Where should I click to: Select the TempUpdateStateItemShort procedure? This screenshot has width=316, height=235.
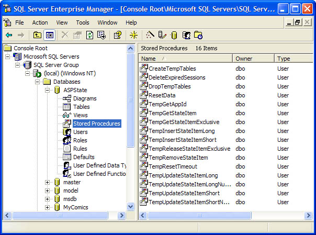click(x=184, y=193)
